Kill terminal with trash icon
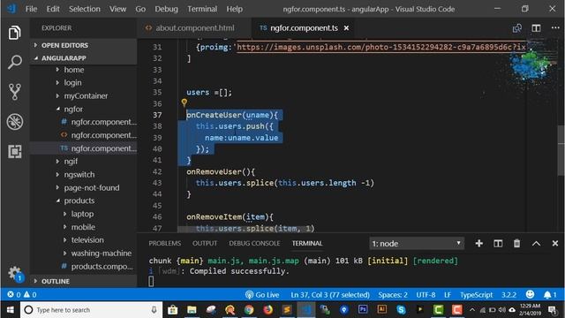The width and height of the screenshot is (565, 318). click(516, 244)
